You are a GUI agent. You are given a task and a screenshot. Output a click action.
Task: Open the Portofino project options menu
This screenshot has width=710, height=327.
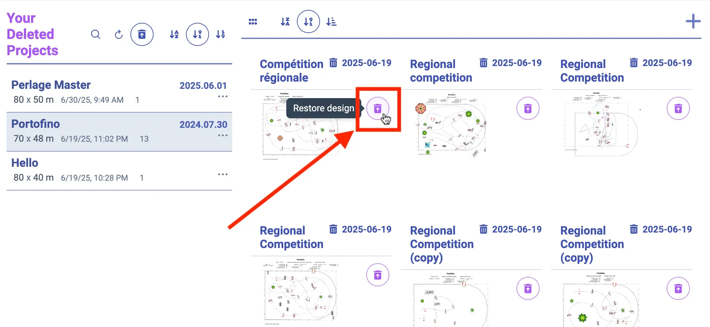click(x=223, y=135)
